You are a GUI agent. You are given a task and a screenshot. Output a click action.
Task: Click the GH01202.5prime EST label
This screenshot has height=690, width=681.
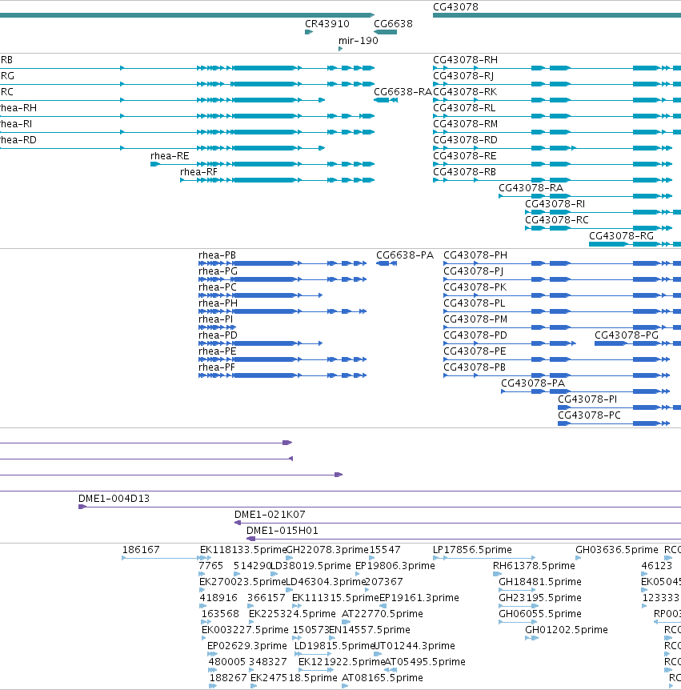click(x=567, y=630)
